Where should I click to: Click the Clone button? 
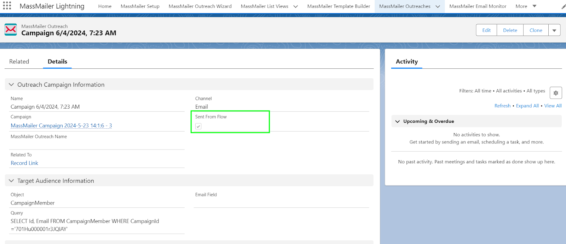536,30
